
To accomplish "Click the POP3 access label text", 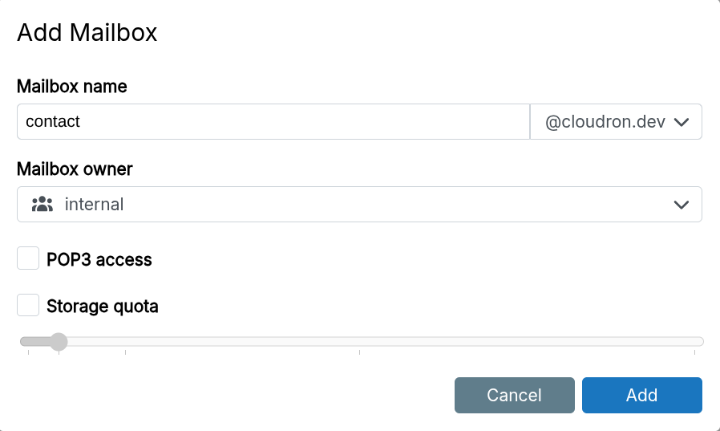I will tap(99, 260).
